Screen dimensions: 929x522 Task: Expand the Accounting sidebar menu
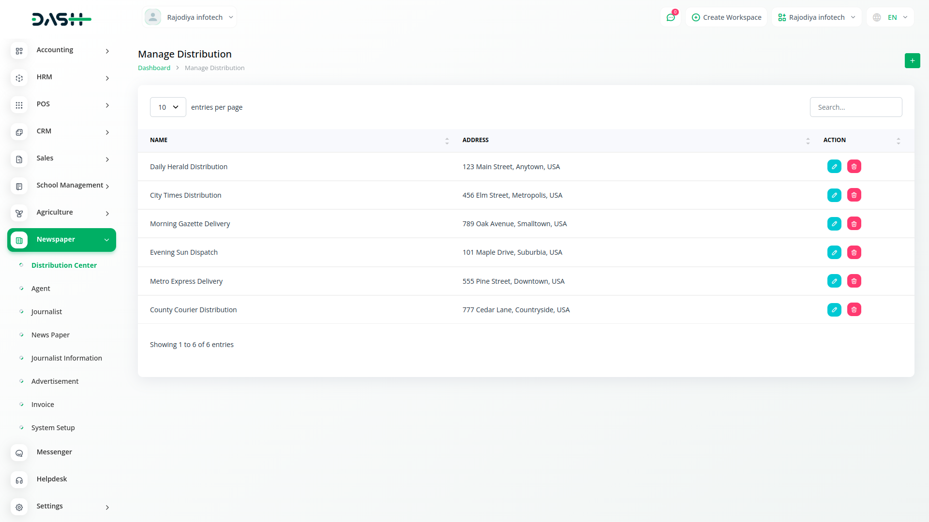point(61,50)
